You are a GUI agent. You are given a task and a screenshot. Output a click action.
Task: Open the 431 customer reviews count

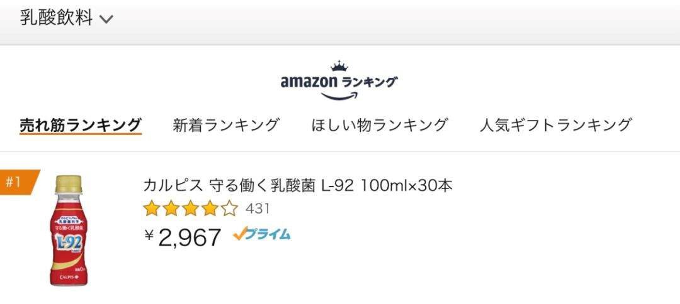pos(258,208)
